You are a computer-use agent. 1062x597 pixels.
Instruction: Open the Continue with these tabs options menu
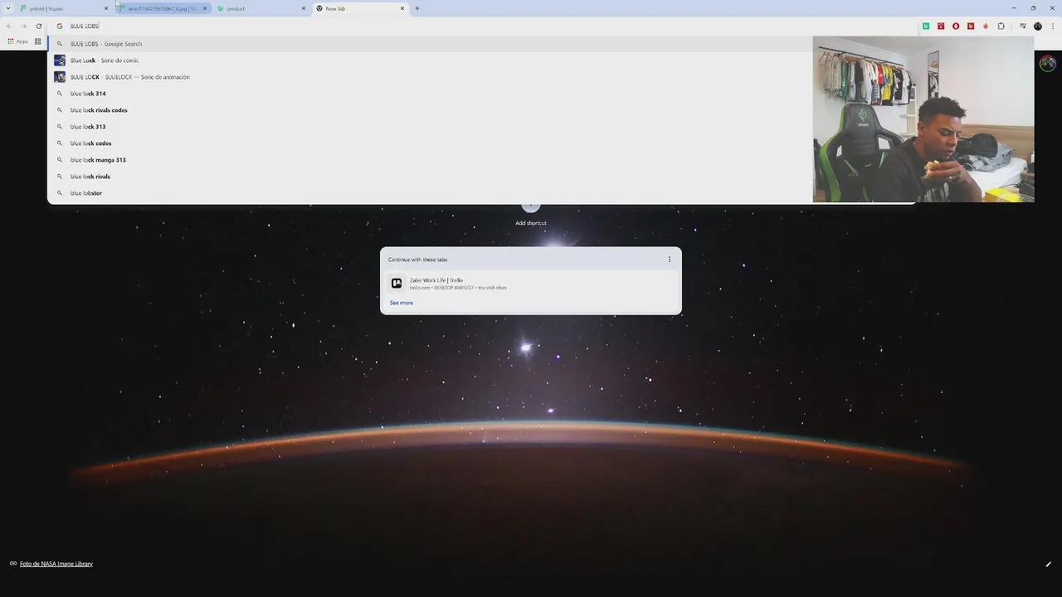(670, 260)
